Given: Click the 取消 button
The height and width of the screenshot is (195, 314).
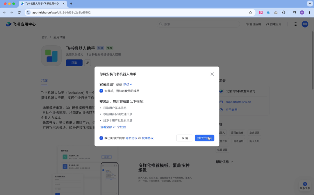Looking at the screenshot, I should [185, 138].
